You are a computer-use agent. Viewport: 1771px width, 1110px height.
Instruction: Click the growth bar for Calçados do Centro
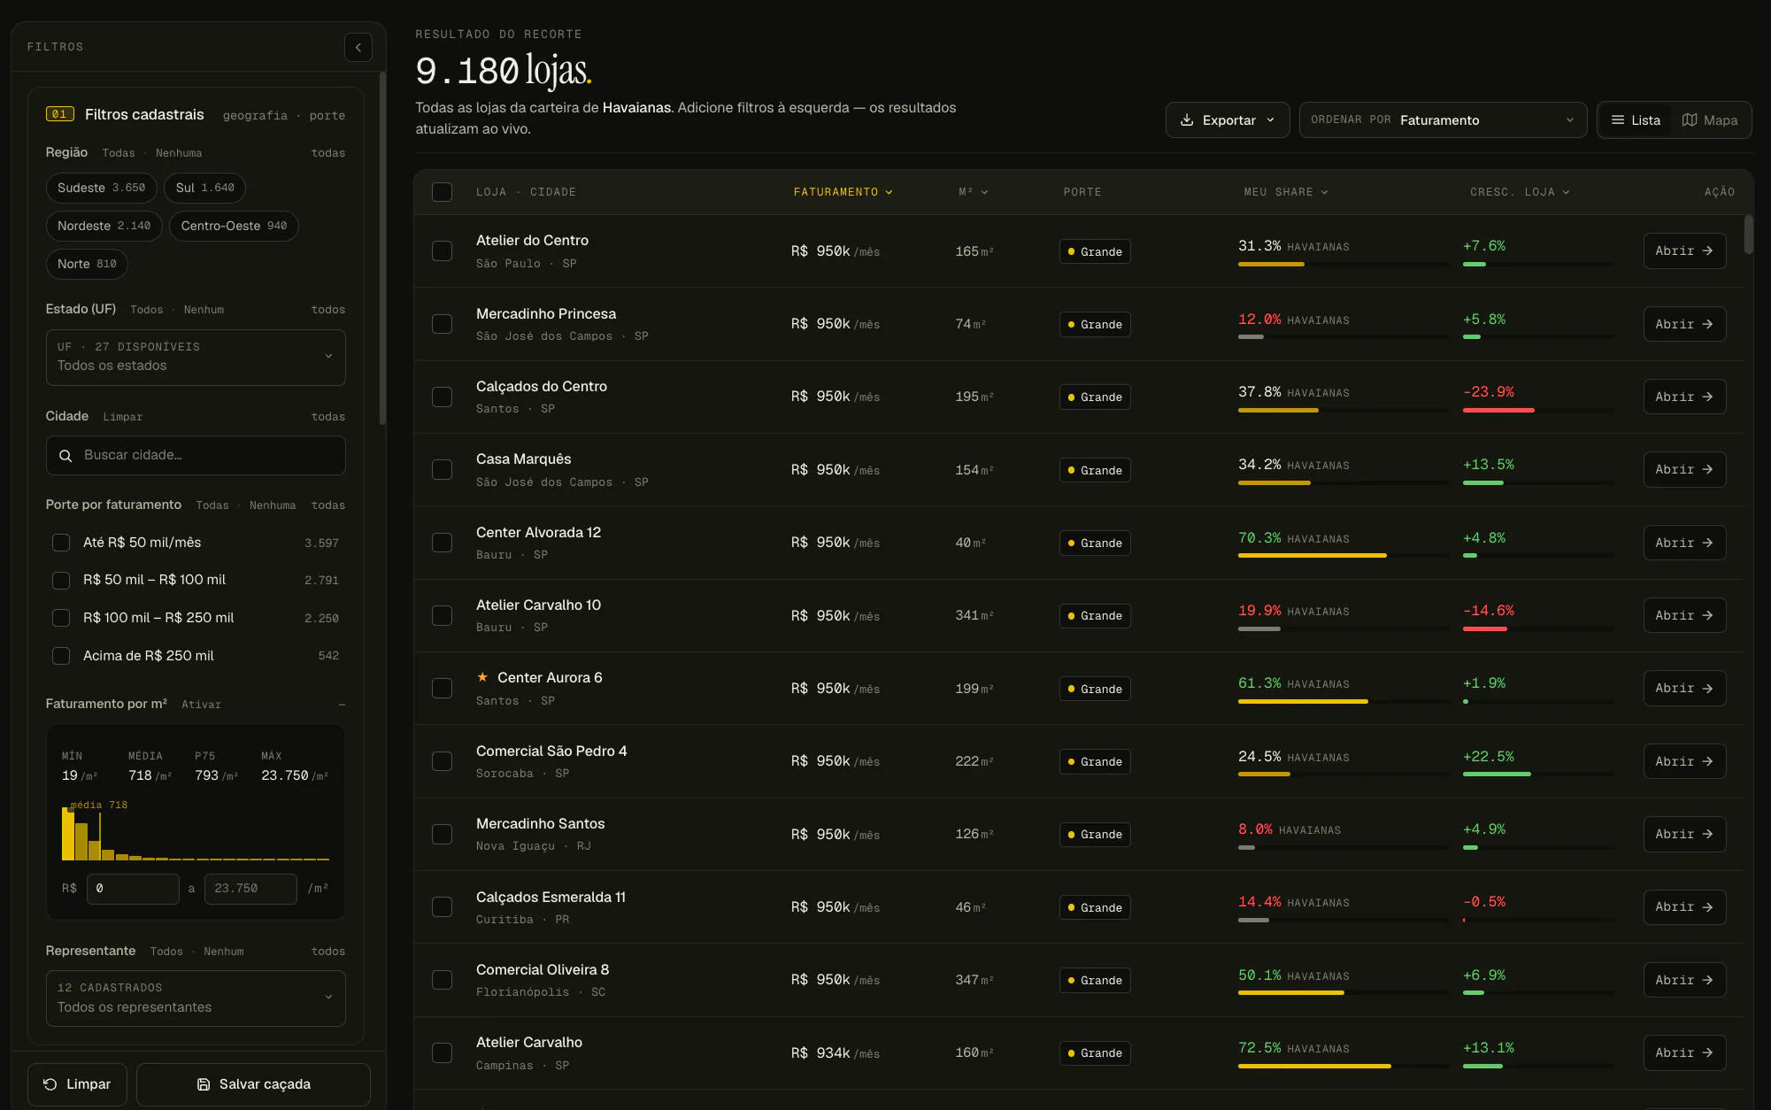[1538, 410]
